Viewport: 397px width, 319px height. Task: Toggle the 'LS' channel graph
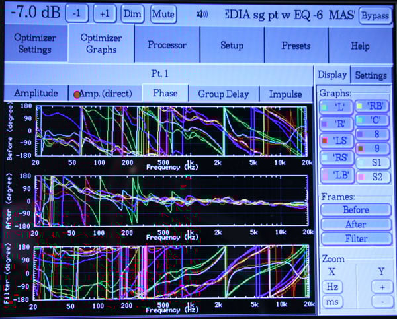point(334,140)
